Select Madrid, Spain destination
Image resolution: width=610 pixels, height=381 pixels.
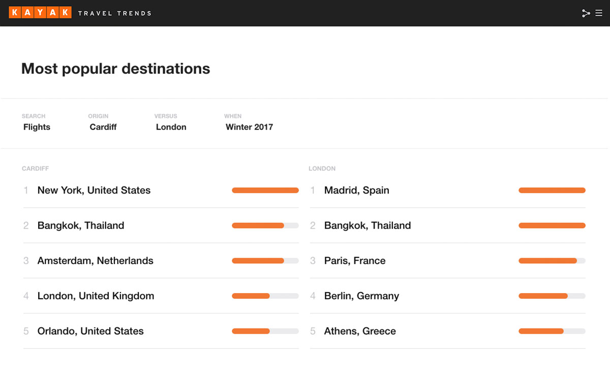tap(448, 190)
